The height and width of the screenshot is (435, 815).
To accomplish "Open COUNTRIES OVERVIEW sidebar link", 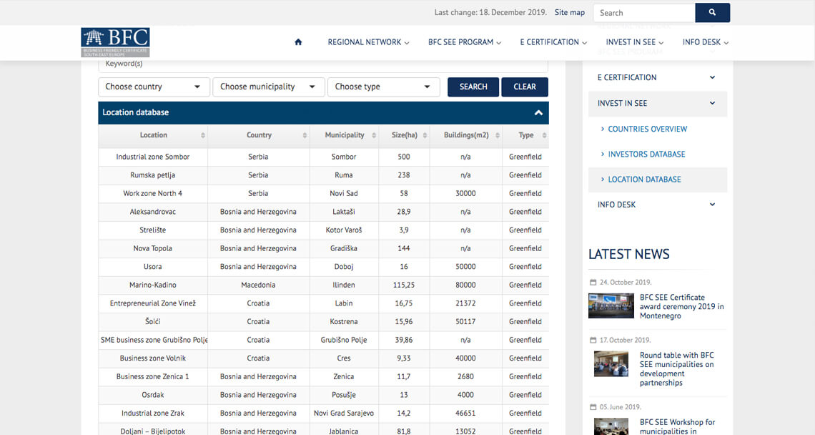I will 647,129.
